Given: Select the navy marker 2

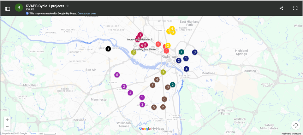Looking at the screenshot, I should tap(179, 61).
